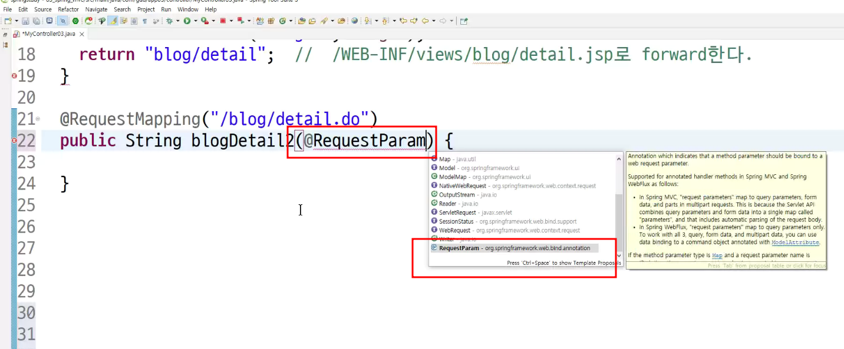This screenshot has height=349, width=844.
Task: Save the current file with Save icon
Action: pyautogui.click(x=25, y=21)
